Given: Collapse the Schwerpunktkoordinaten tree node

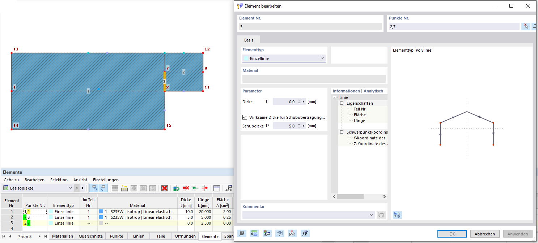Looking at the screenshot, I should [x=342, y=132].
